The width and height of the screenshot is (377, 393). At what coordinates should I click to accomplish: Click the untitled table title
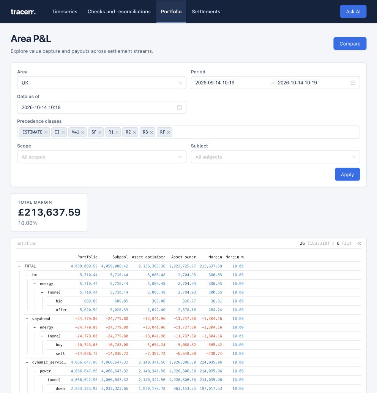(x=26, y=243)
